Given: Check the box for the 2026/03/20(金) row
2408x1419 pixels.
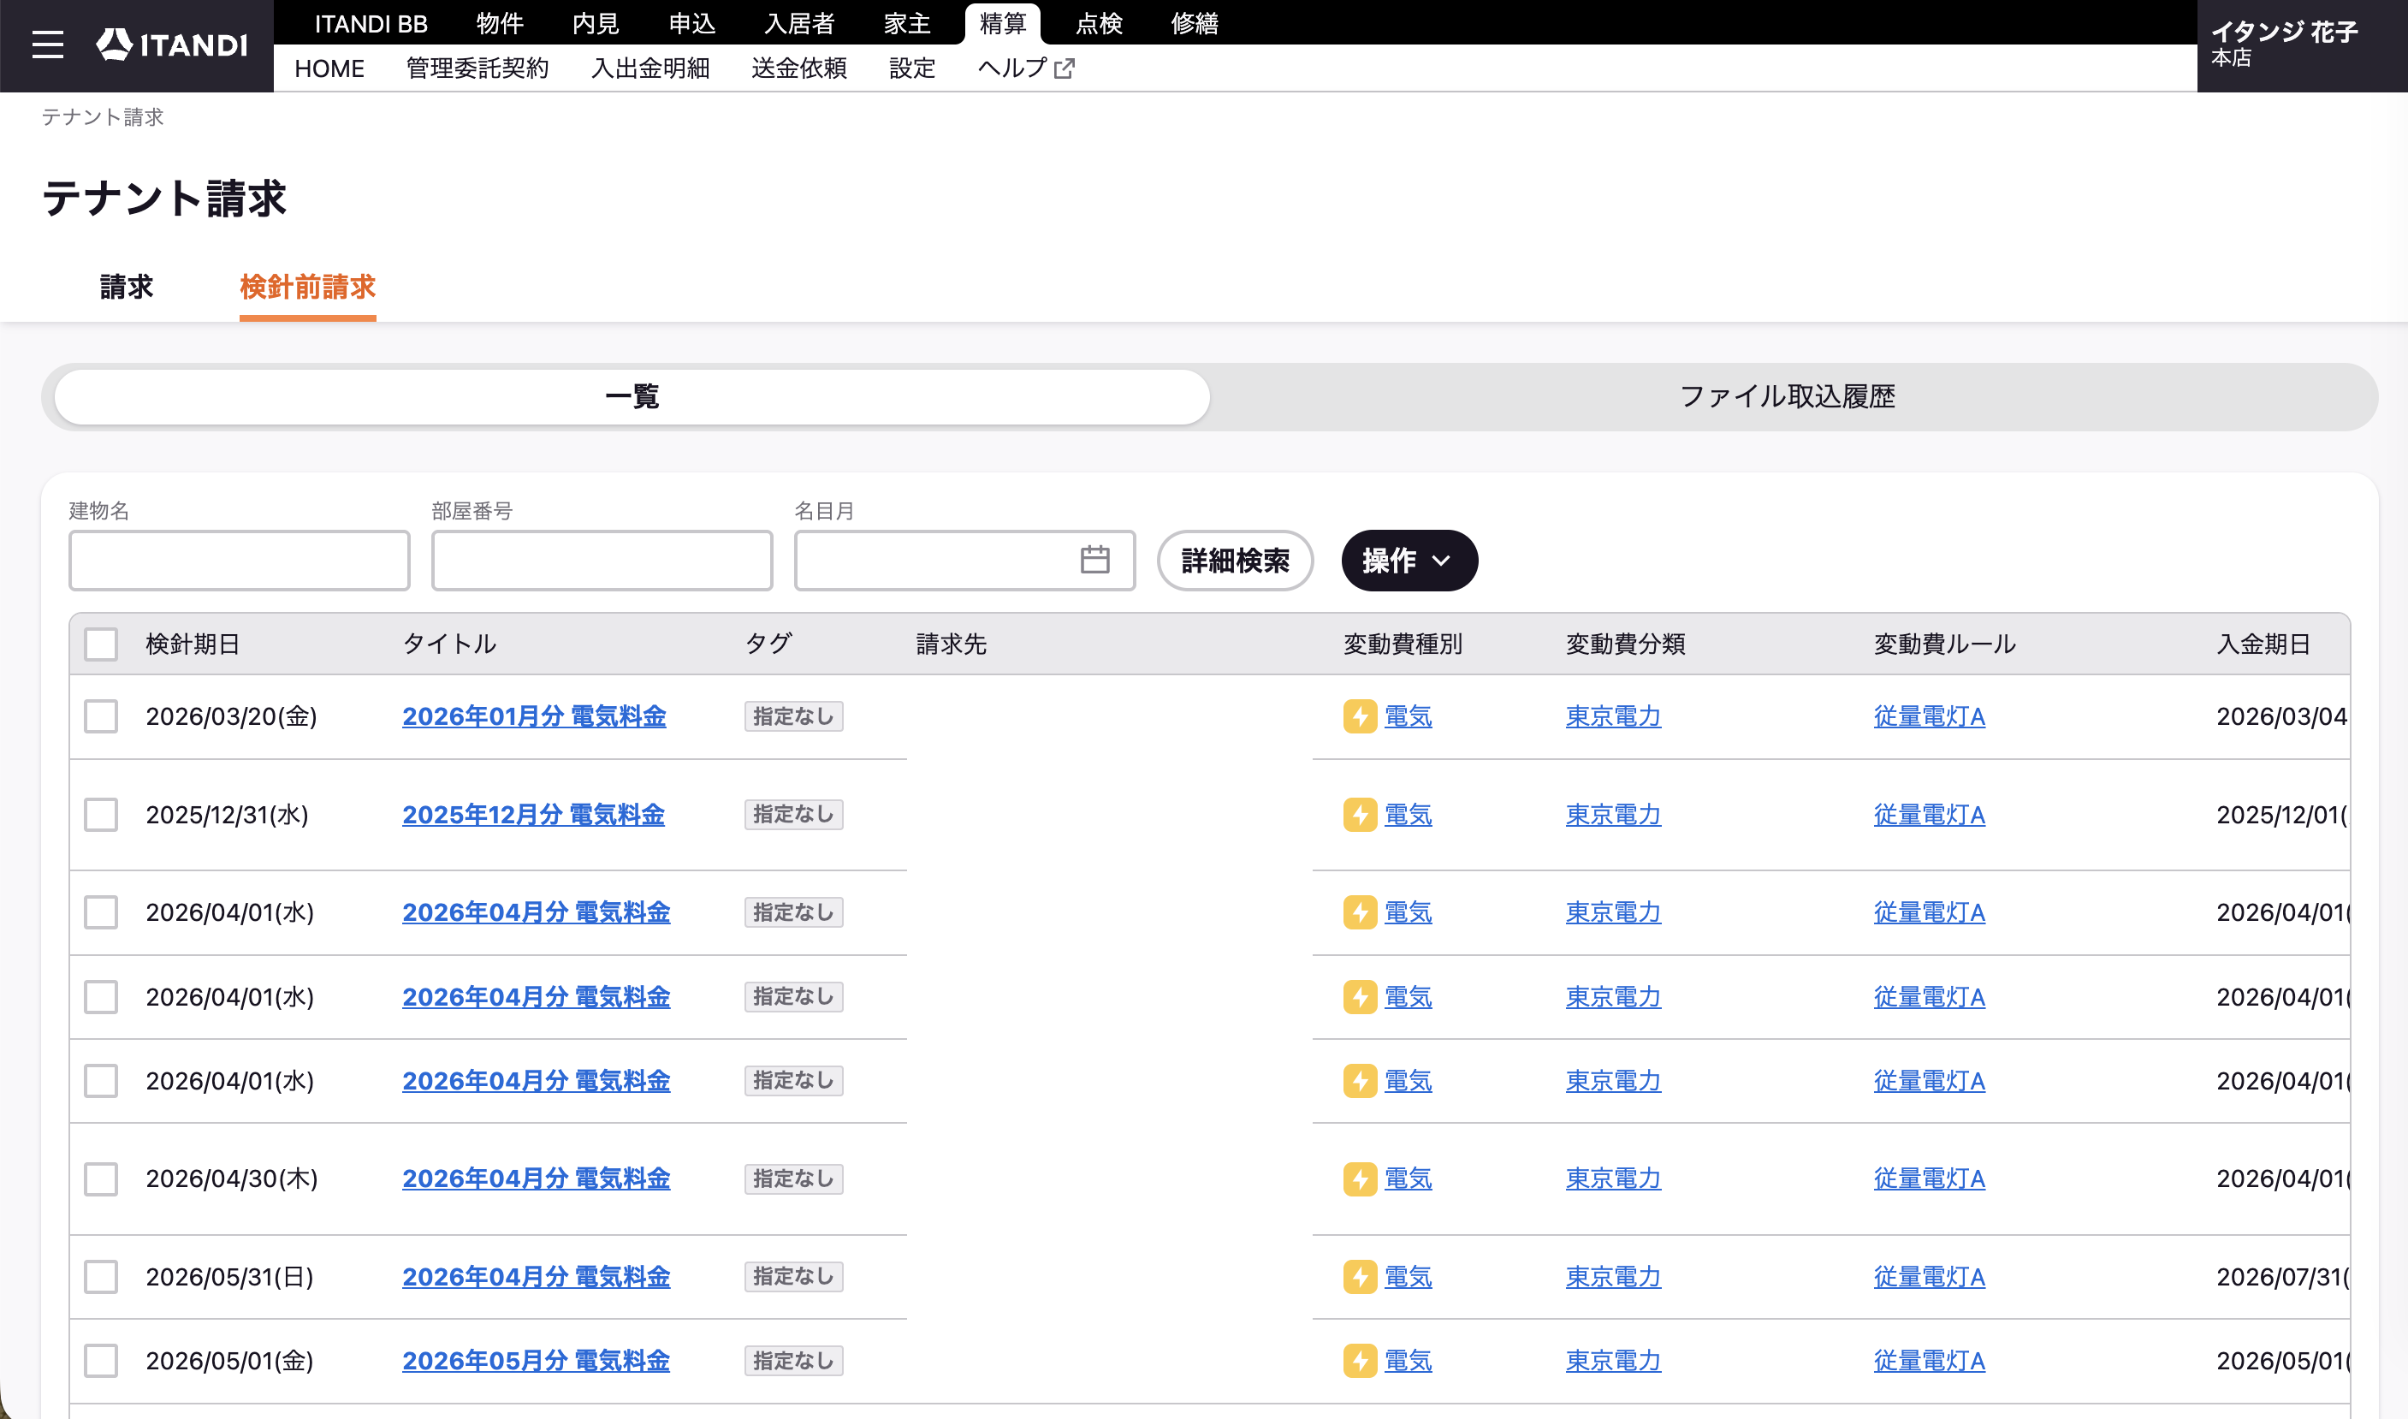Looking at the screenshot, I should coord(100,716).
